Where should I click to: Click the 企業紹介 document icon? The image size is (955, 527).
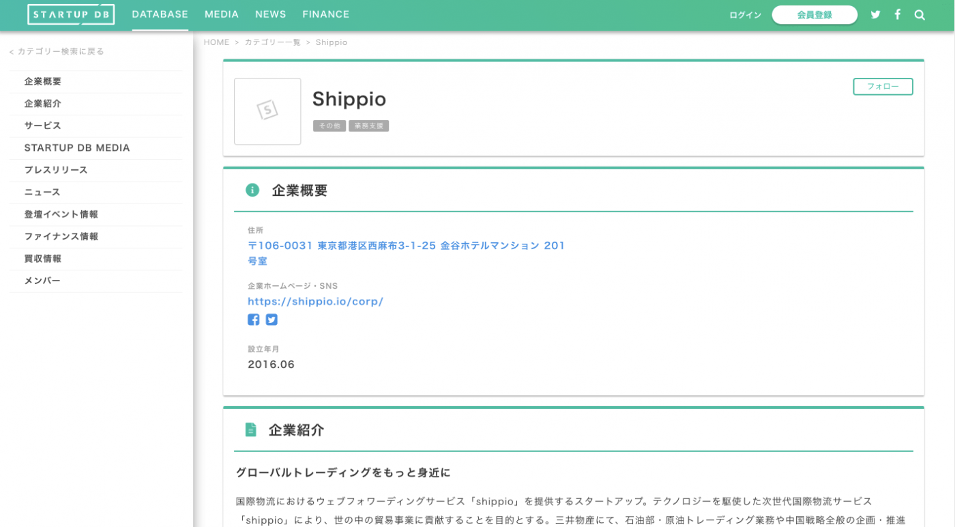[251, 429]
